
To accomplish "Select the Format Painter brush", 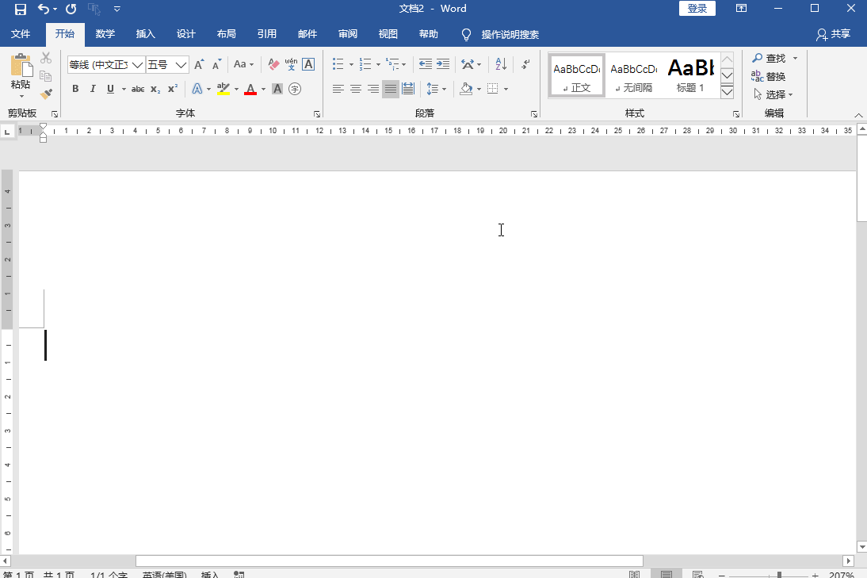I will (46, 94).
